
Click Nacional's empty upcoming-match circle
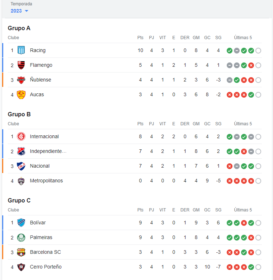pos(258,166)
